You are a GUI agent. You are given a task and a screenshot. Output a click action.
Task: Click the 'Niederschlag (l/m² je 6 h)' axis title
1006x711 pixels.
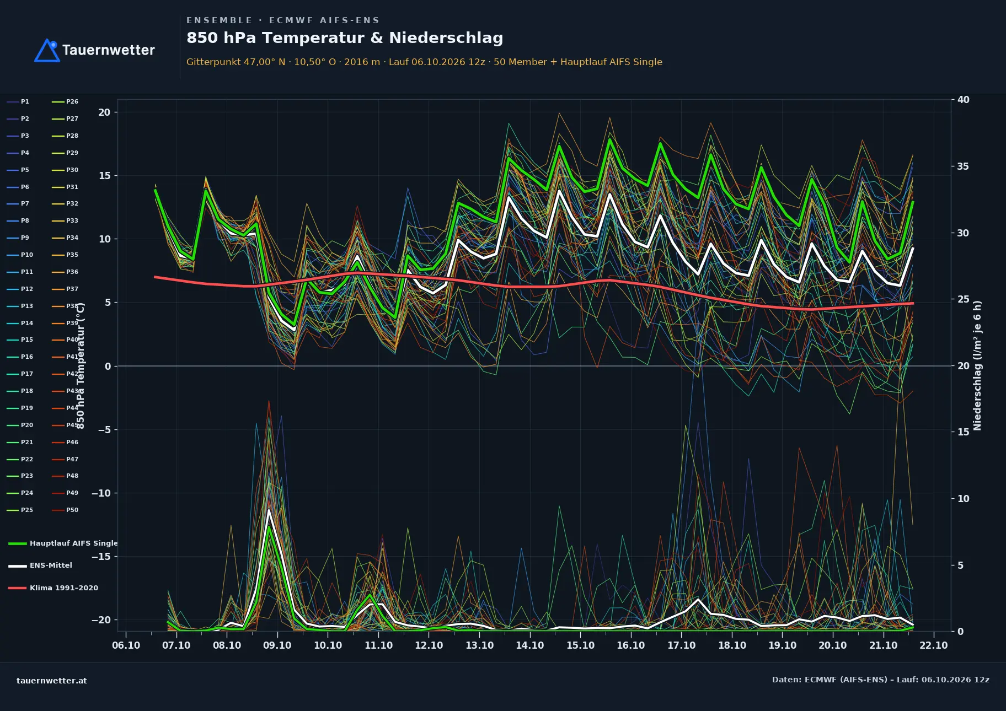point(977,365)
